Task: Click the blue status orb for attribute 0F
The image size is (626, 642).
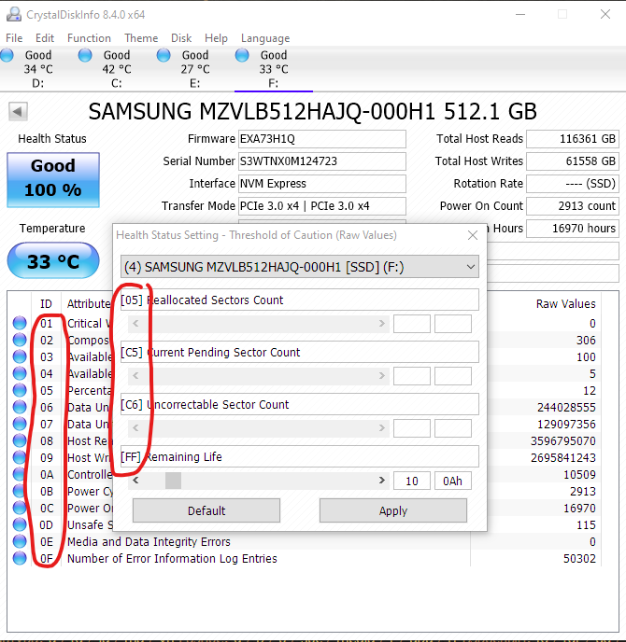Action: [x=20, y=558]
